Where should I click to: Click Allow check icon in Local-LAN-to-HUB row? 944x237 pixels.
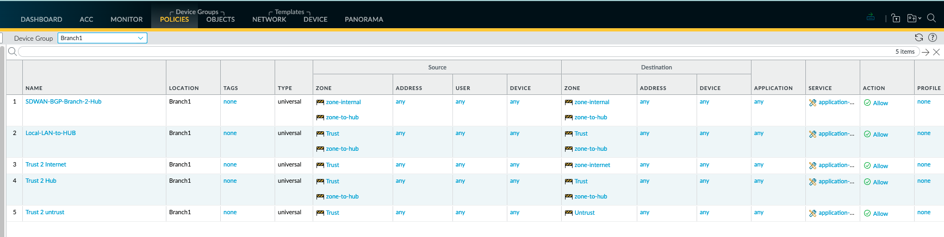867,134
